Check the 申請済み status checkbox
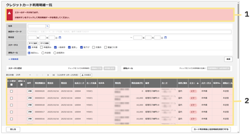 coord(41,47)
